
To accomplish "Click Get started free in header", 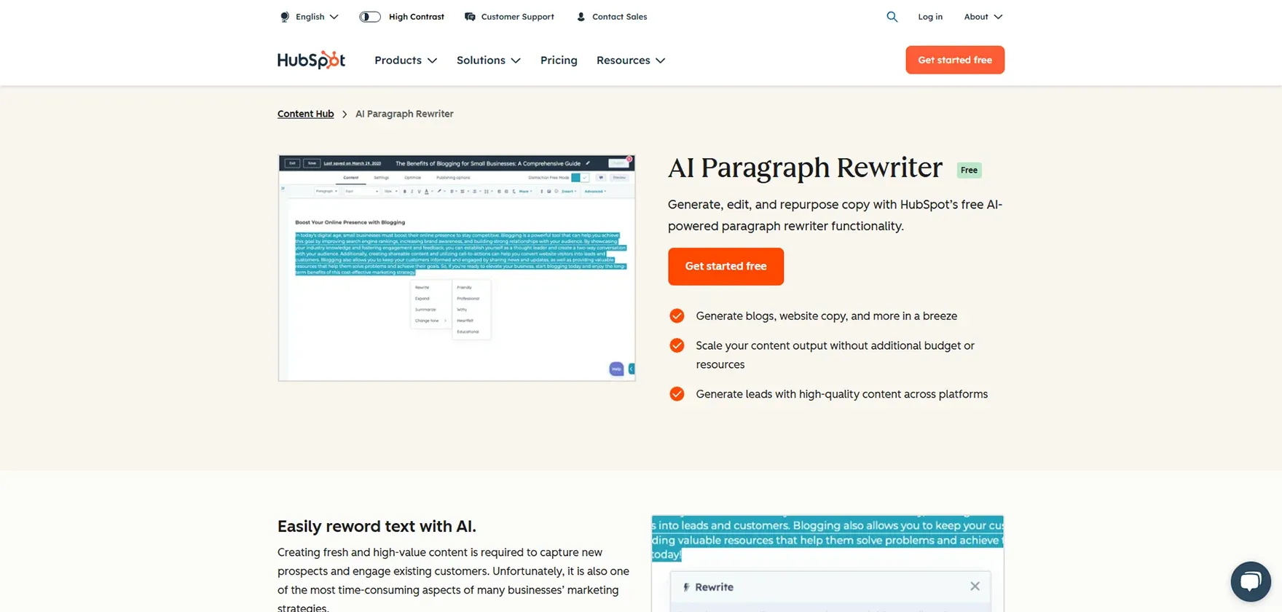I will coord(955,60).
